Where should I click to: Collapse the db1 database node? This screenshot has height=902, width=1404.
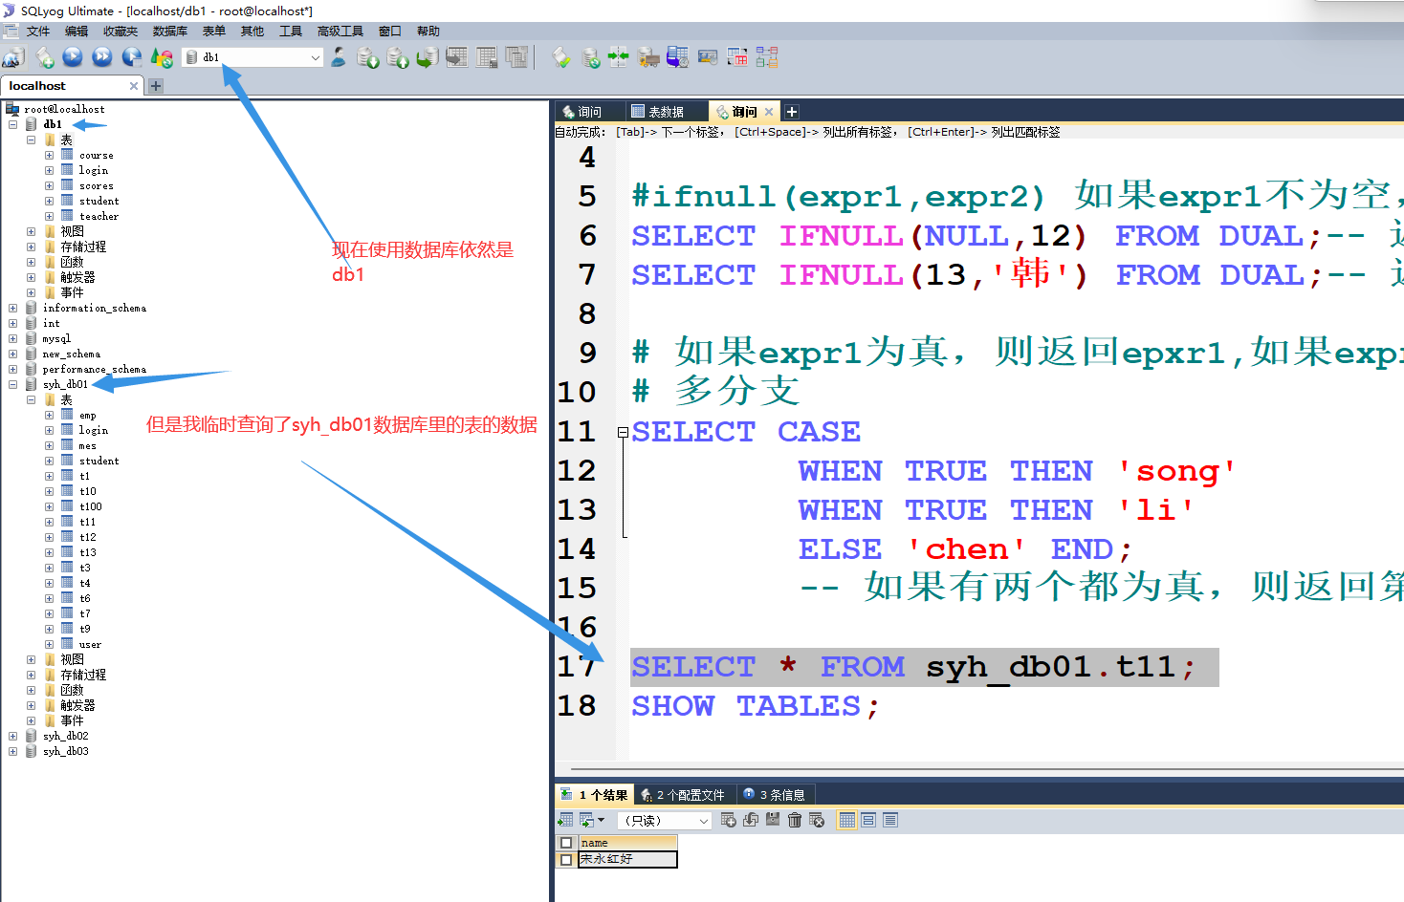(x=12, y=124)
